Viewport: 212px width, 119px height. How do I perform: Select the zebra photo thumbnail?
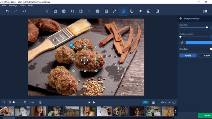[x=72, y=111]
